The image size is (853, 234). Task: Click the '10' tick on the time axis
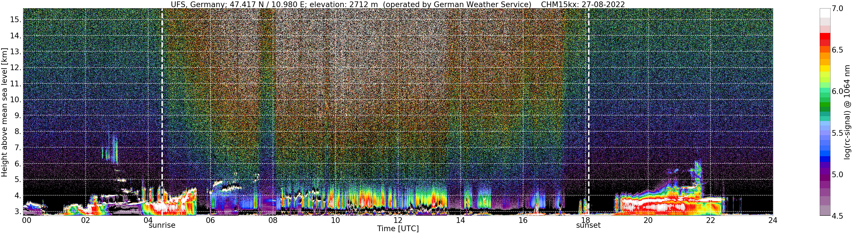click(x=335, y=220)
